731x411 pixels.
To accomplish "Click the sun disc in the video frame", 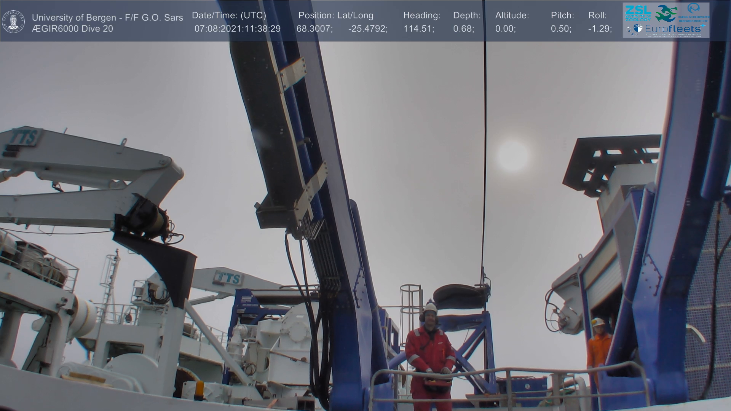I will tap(512, 155).
